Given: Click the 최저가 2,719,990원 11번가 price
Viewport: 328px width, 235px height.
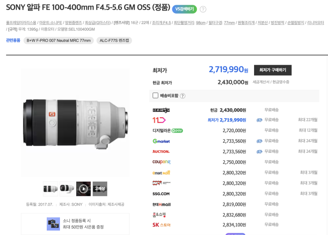Looking at the screenshot, I should pyautogui.click(x=227, y=120).
